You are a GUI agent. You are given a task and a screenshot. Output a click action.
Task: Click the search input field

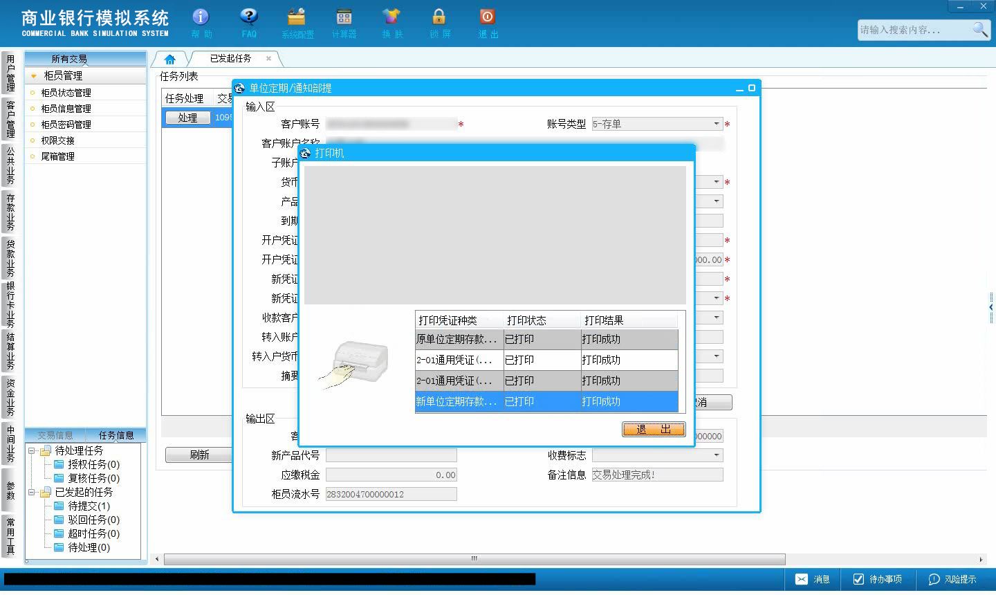(x=914, y=30)
